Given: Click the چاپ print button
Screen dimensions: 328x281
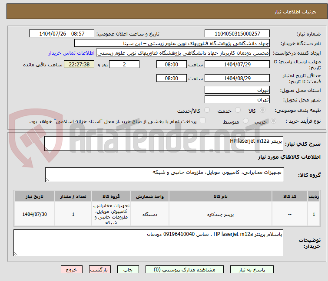Looking at the screenshot, I should (x=128, y=269).
